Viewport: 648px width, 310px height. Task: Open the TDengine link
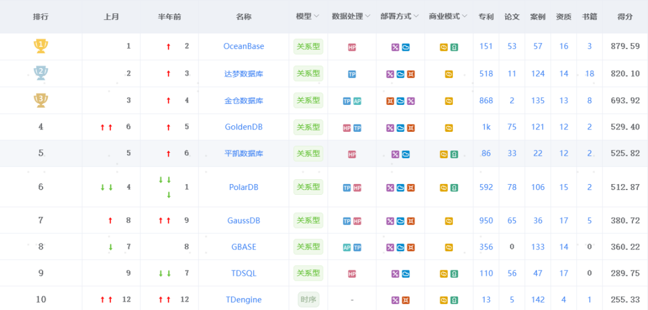click(x=244, y=300)
